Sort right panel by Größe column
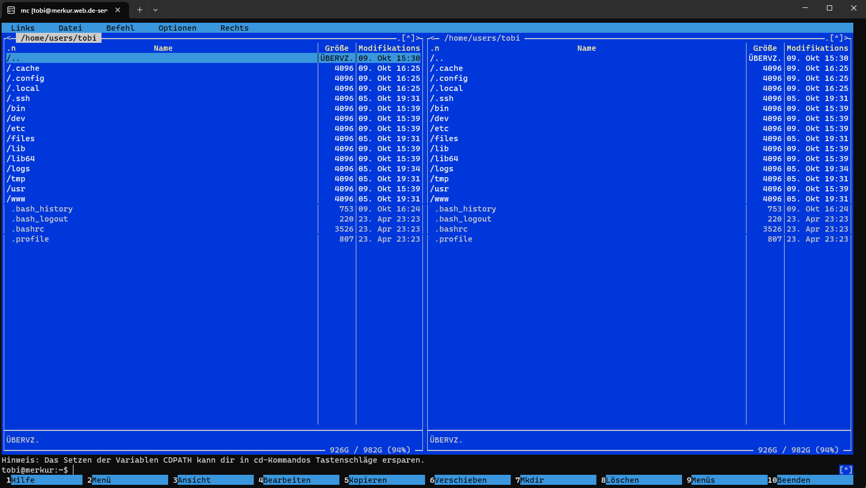 coord(764,48)
